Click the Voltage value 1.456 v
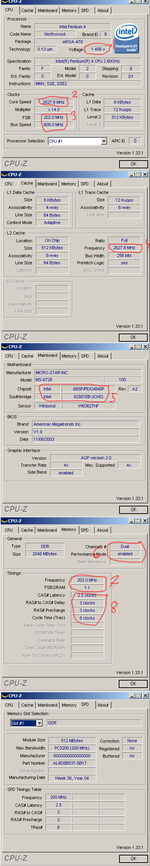The image size is (150, 866). (99, 49)
